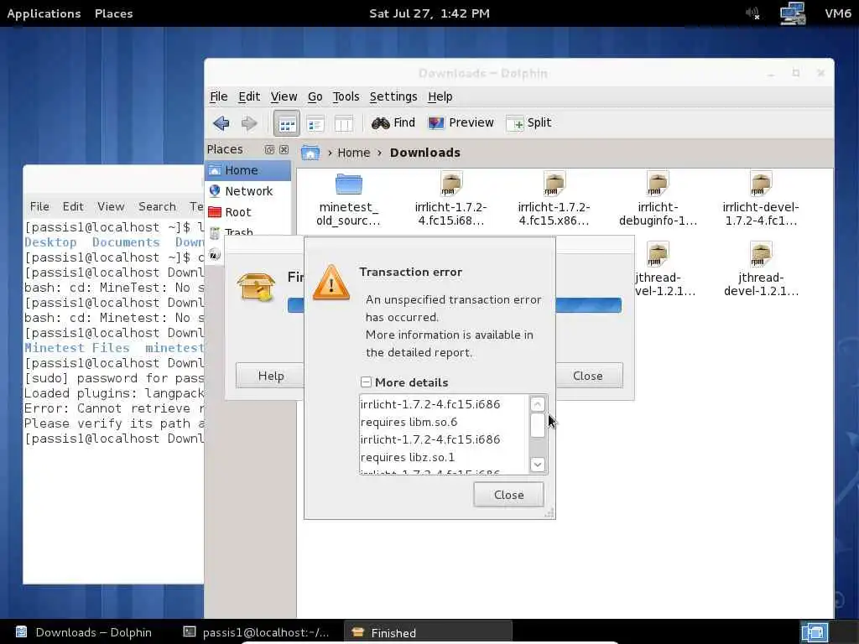Go forward with Dolphin's forward arrow
The height and width of the screenshot is (644, 859).
[x=249, y=123]
